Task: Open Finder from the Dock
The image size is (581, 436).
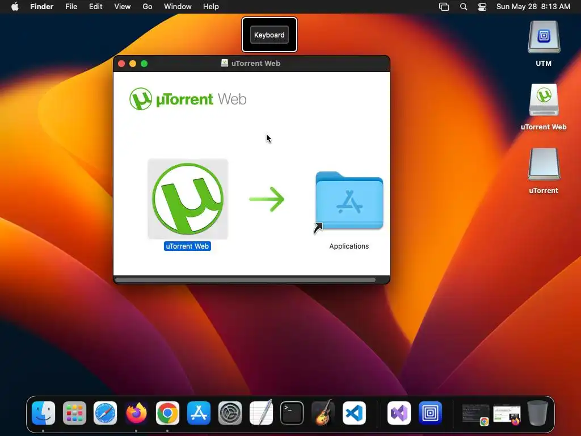Action: (x=43, y=413)
